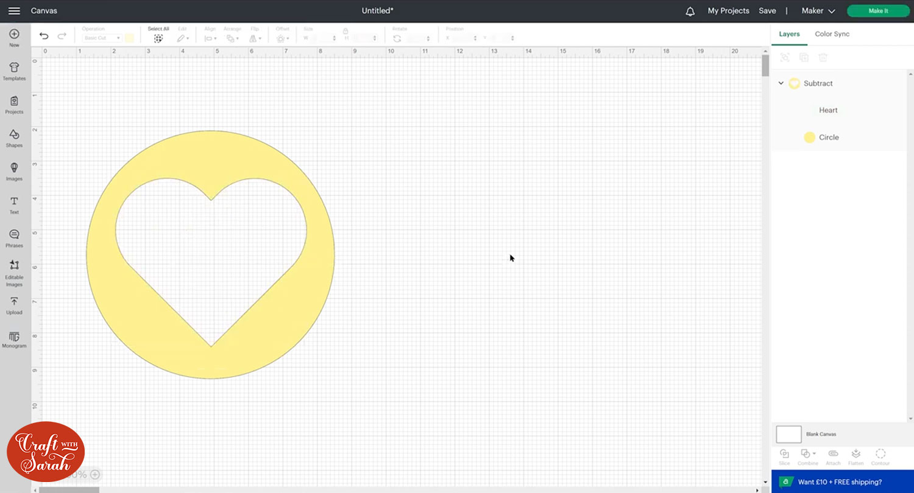Image resolution: width=914 pixels, height=493 pixels.
Task: Open the Combine dropdown
Action: click(808, 457)
